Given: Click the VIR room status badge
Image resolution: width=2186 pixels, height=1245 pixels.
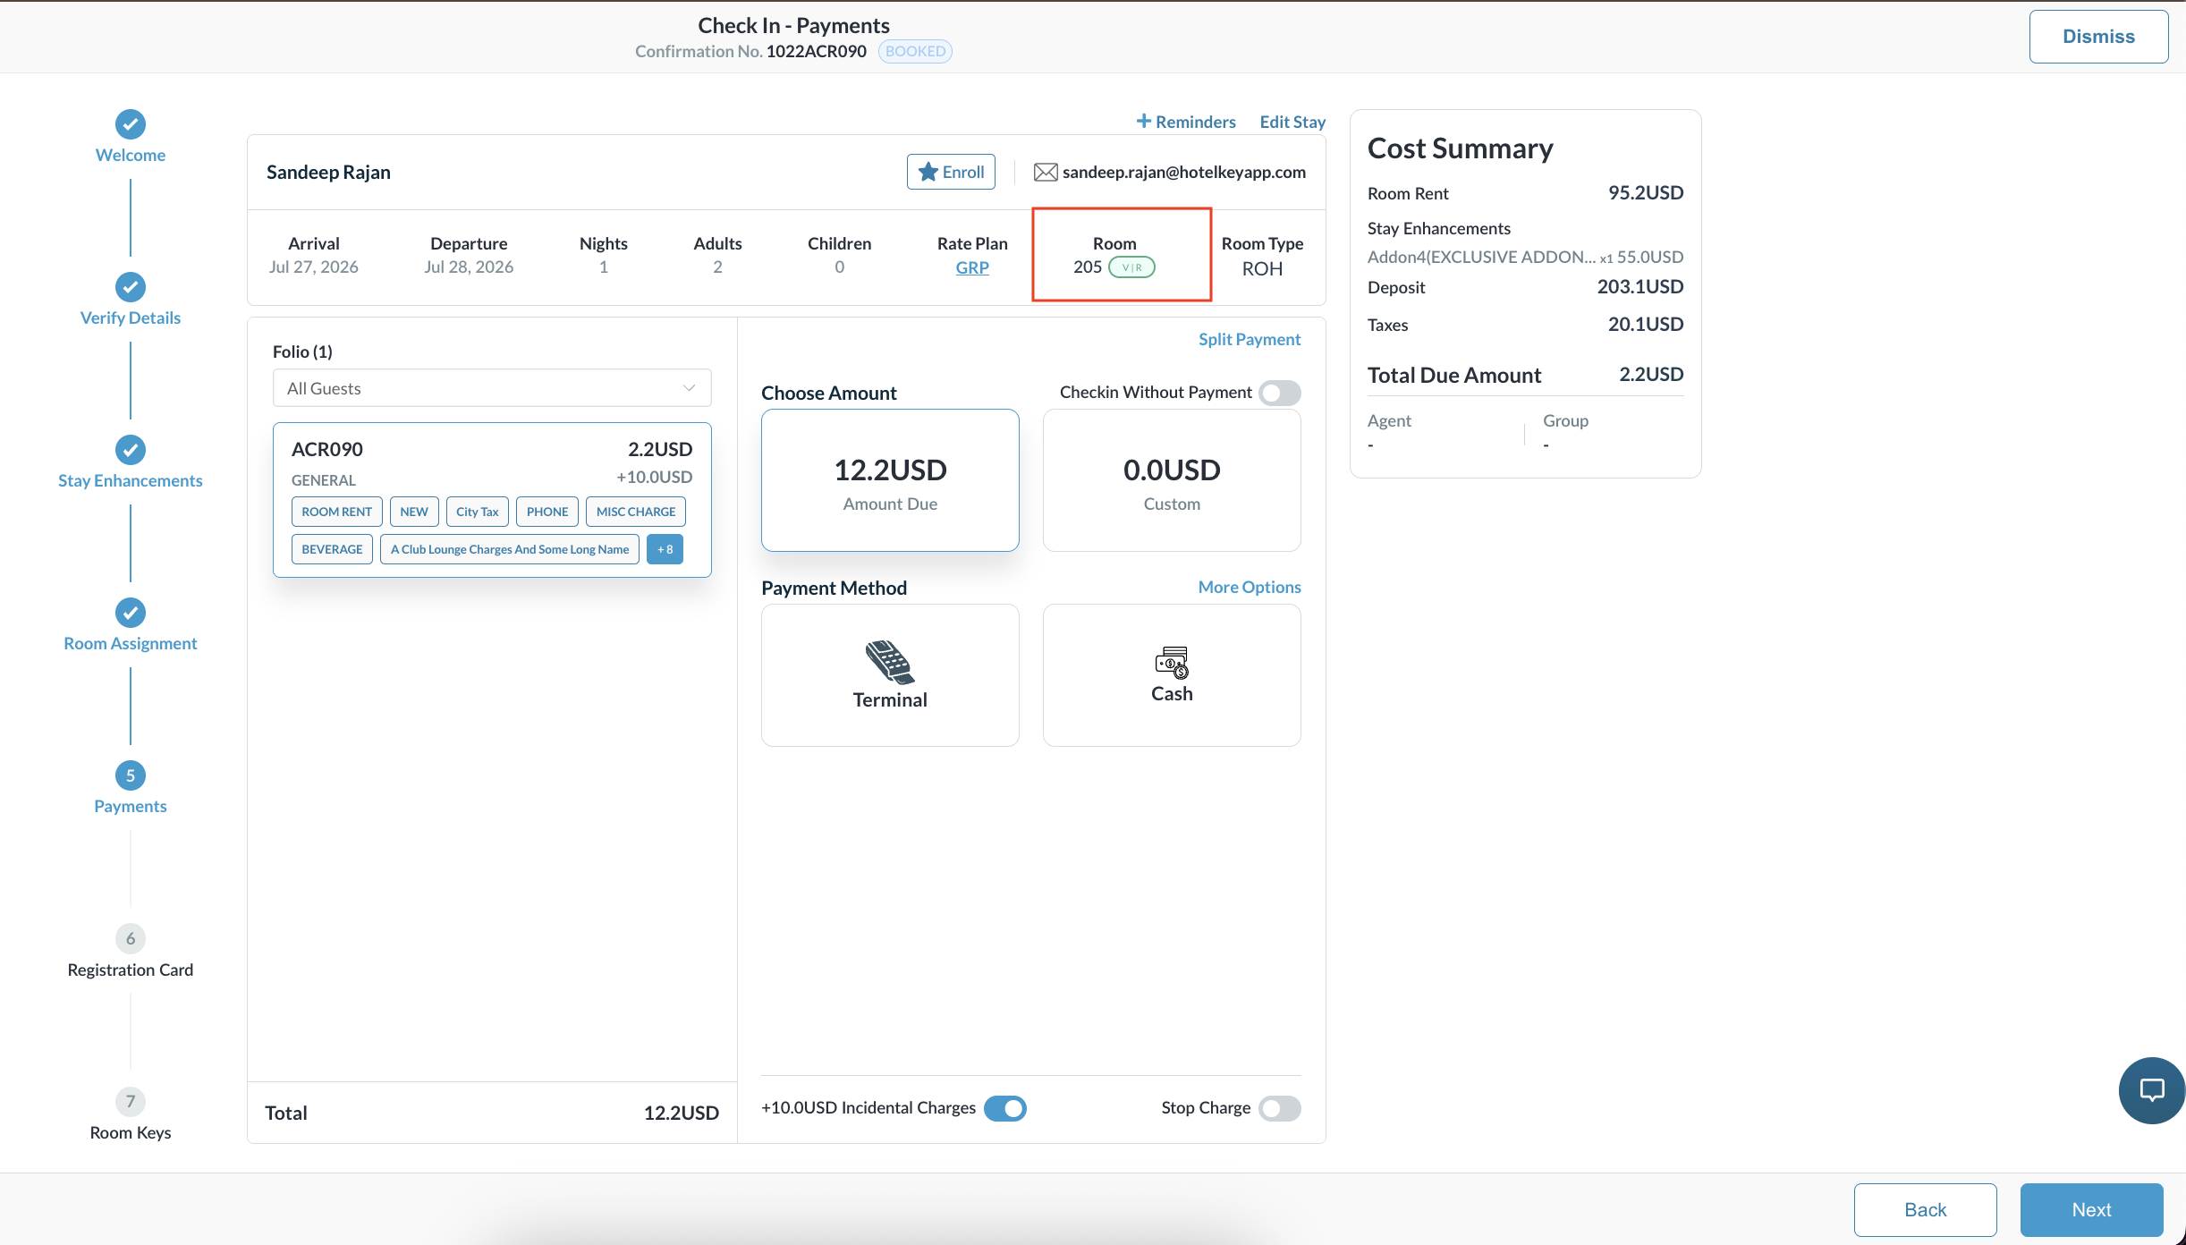Looking at the screenshot, I should (x=1131, y=267).
